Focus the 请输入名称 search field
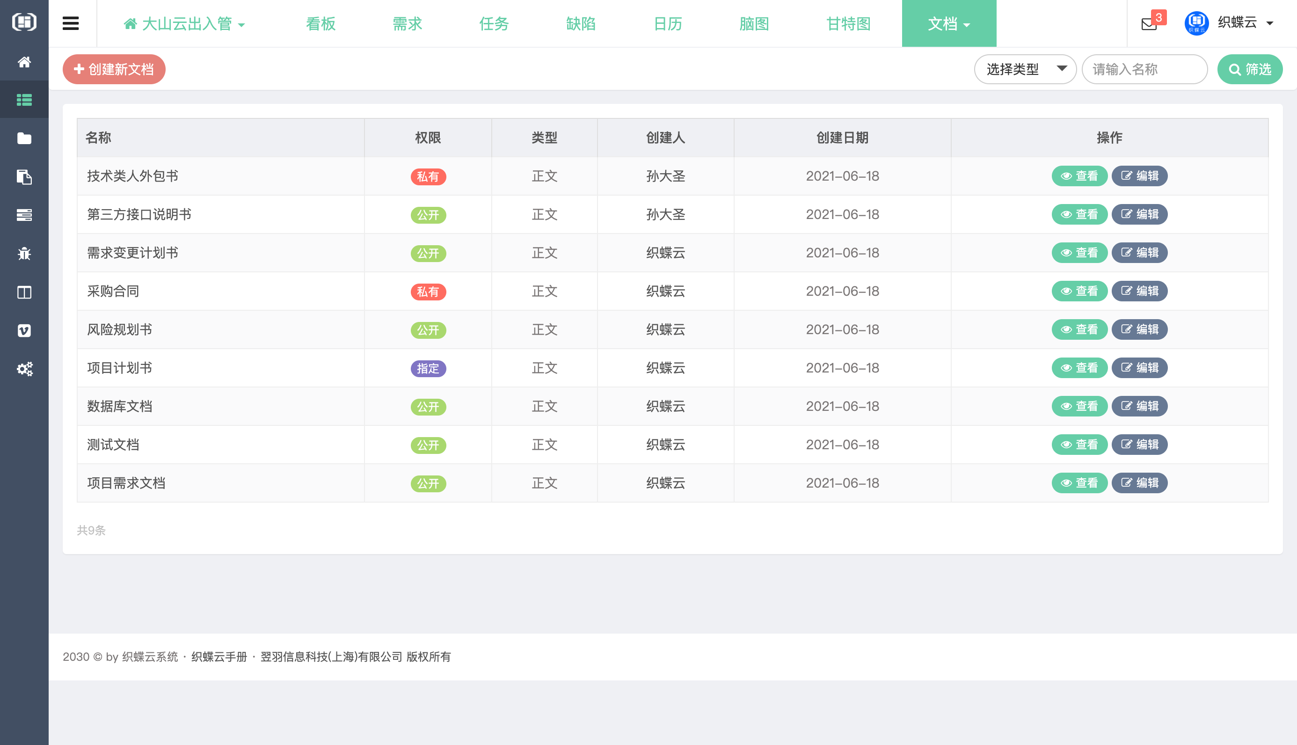1297x745 pixels. point(1144,69)
